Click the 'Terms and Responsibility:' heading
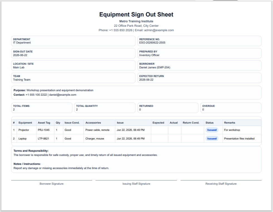The width and height of the screenshot is (273, 212). click(x=31, y=151)
